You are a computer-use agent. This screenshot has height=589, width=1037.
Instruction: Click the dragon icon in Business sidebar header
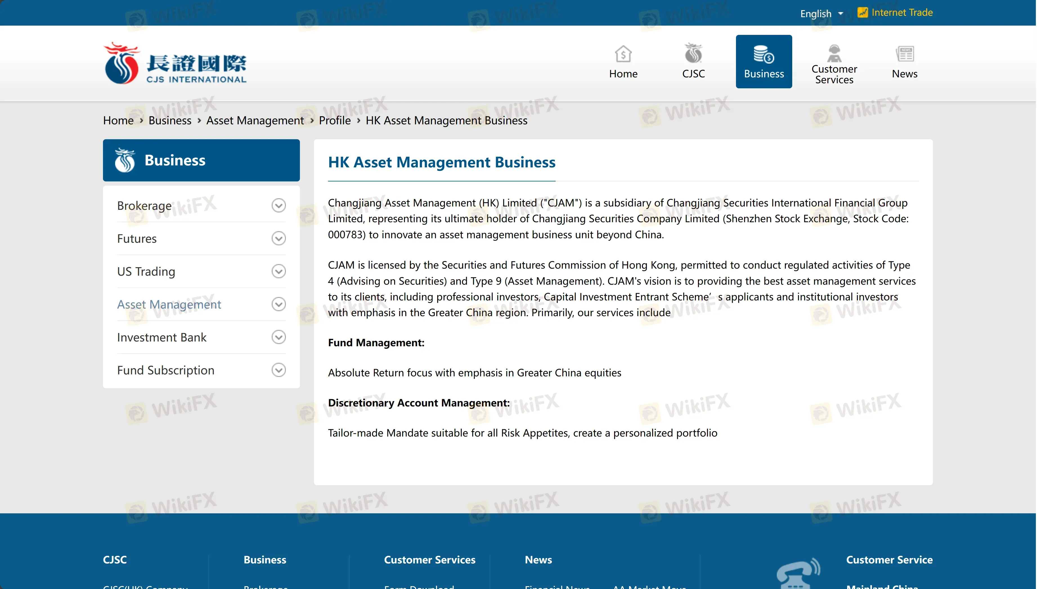click(125, 160)
